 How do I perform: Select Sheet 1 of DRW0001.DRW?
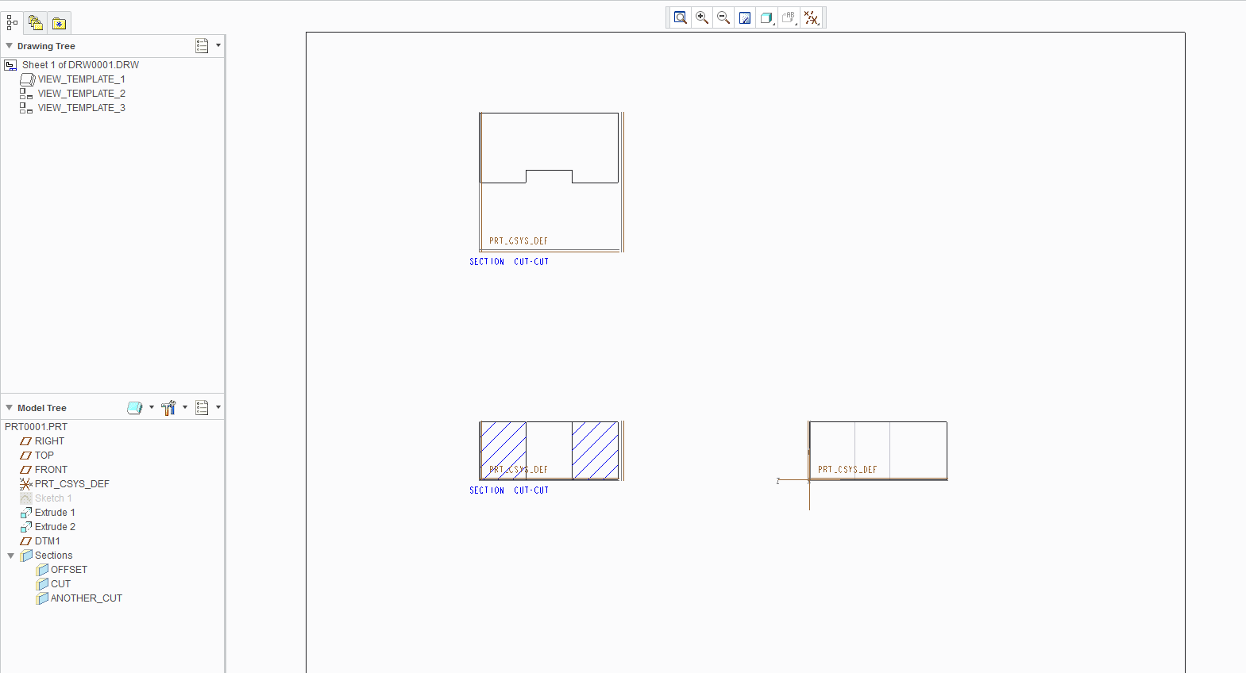coord(80,65)
